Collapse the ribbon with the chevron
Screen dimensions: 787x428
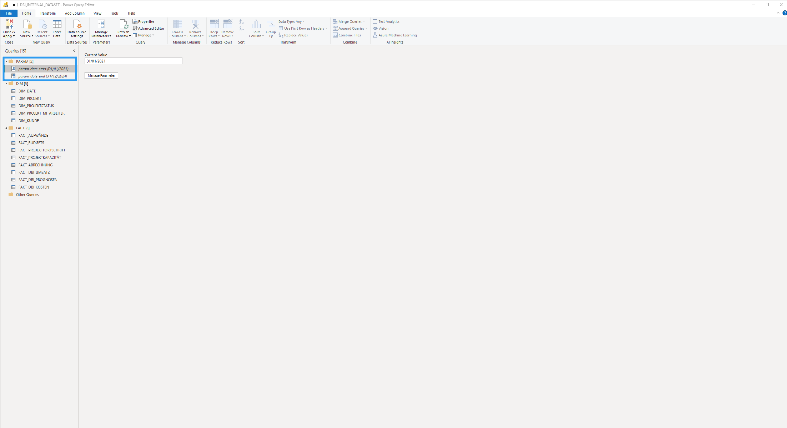778,13
